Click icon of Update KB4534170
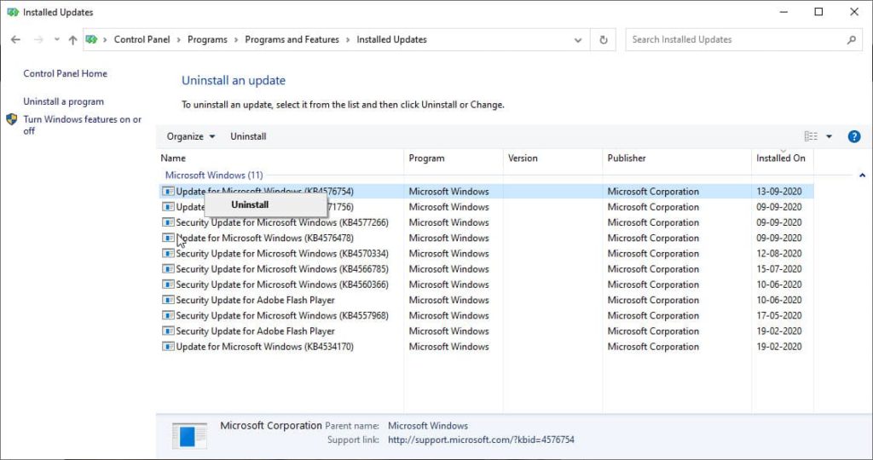The height and width of the screenshot is (460, 873). tap(168, 347)
